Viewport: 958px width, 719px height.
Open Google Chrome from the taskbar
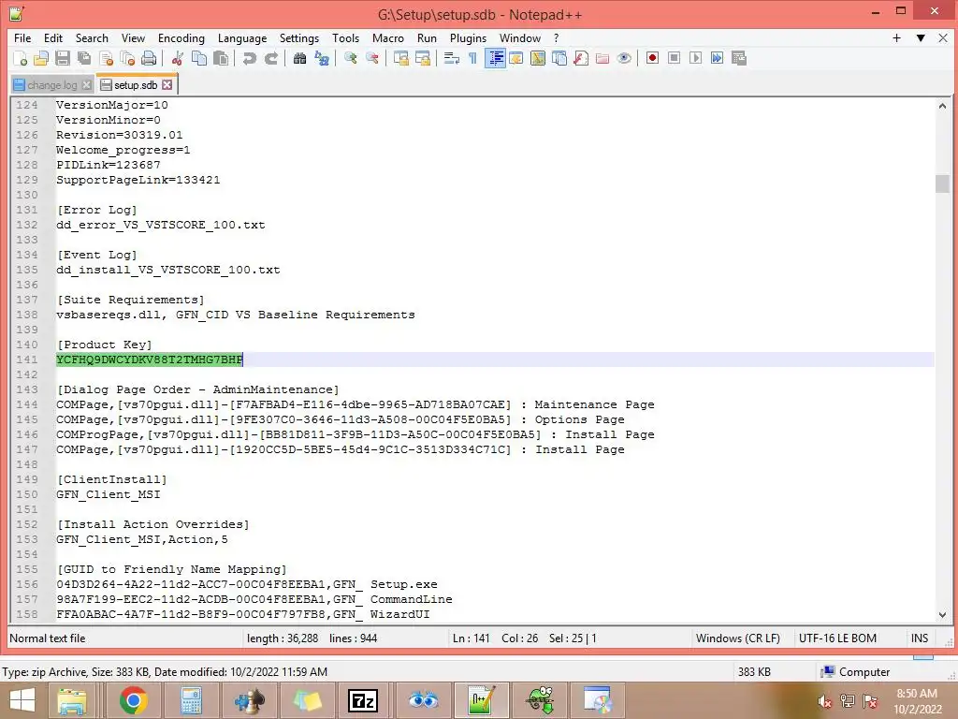[133, 700]
